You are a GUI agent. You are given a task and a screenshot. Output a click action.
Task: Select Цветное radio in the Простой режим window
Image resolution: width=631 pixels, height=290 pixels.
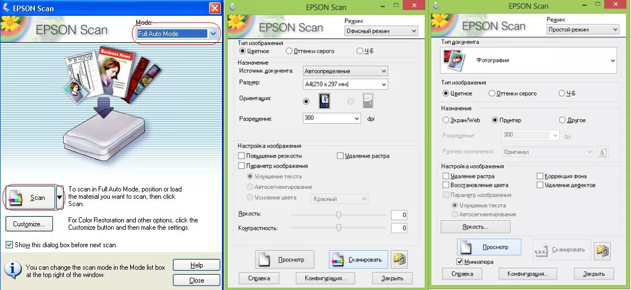(446, 93)
